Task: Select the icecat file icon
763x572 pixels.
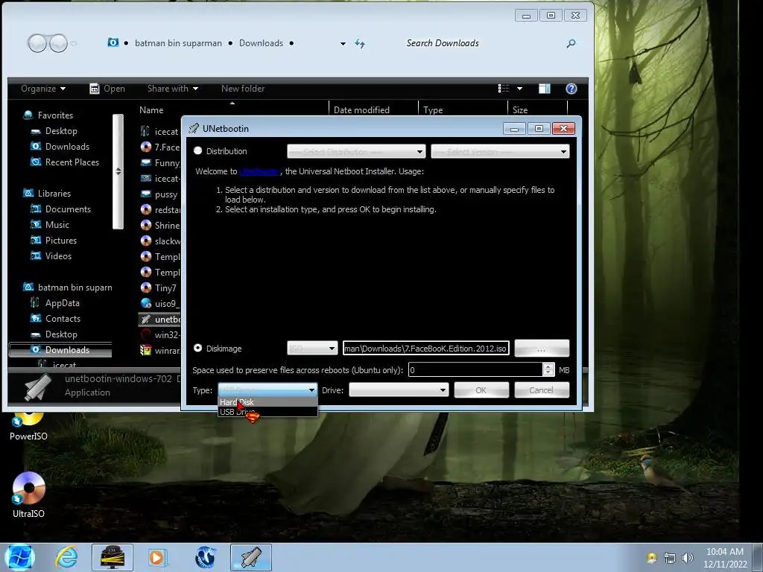Action: click(x=145, y=131)
